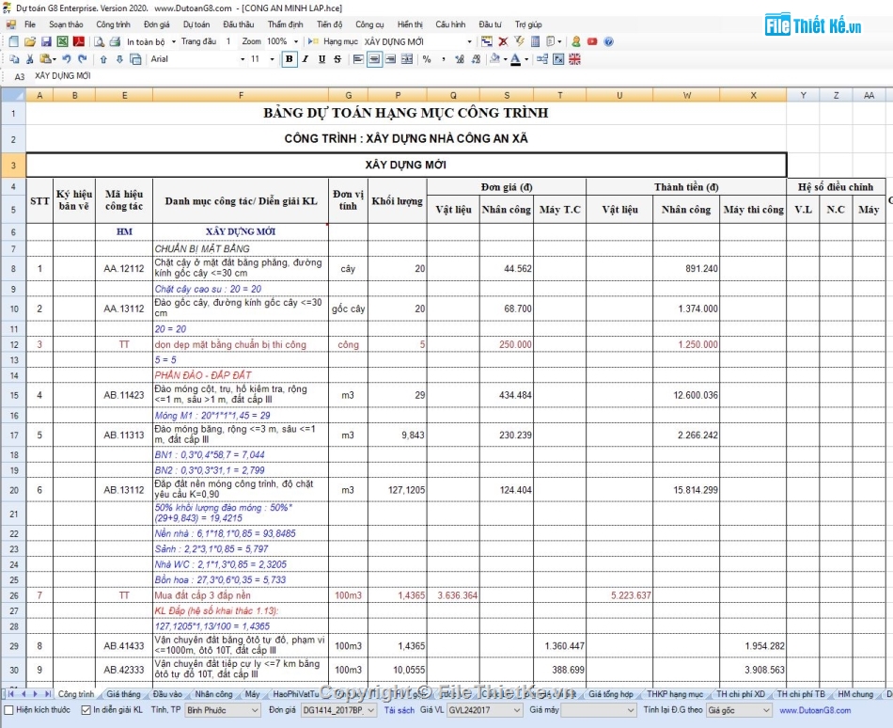Open the In toàn bộ print dropdown
Image resolution: width=893 pixels, height=728 pixels.
pos(174,41)
